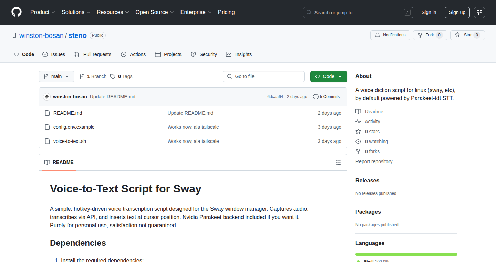Open the README.md file
The height and width of the screenshot is (262, 496).
[x=68, y=113]
